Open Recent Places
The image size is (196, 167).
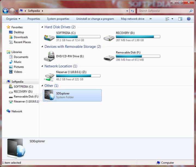(x=22, y=42)
